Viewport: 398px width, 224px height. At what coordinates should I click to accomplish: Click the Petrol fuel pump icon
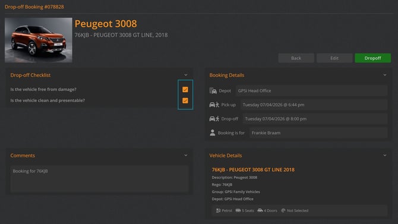(218, 210)
